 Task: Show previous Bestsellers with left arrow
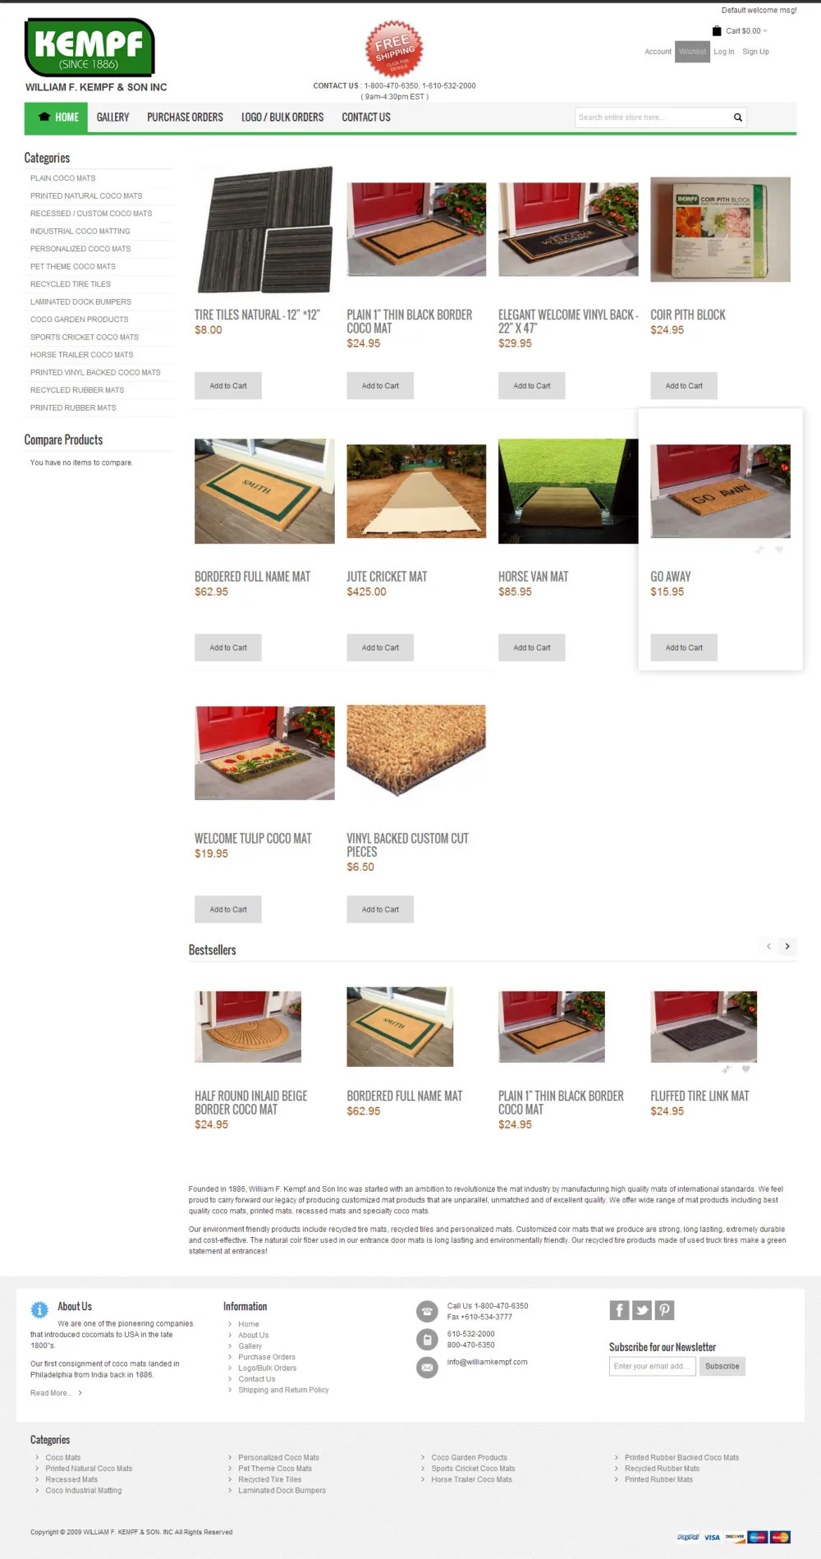click(768, 946)
